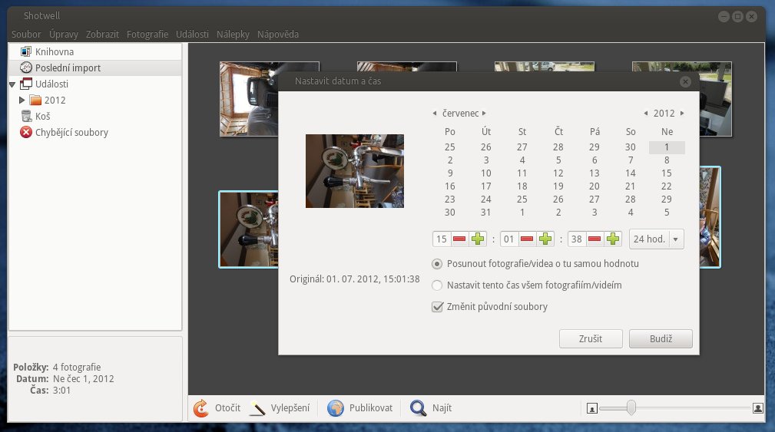Open the 24 hod. time format dropdown
The height and width of the screenshot is (432, 775).
(655, 239)
